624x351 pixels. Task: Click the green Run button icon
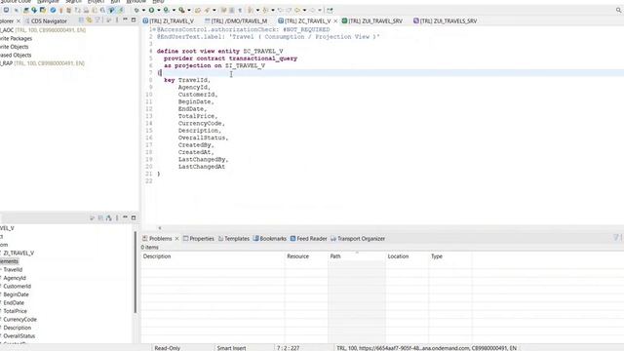coord(152,10)
